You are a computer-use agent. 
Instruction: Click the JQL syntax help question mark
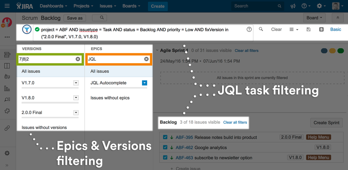pos(249,30)
